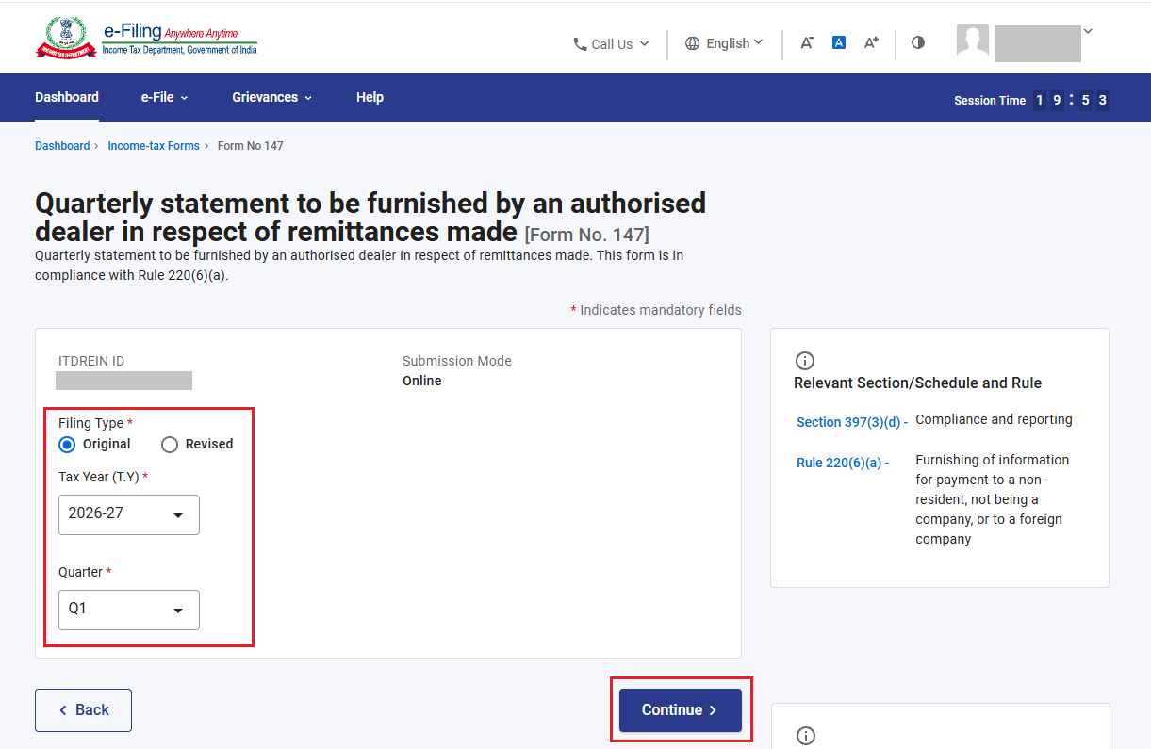Image resolution: width=1151 pixels, height=749 pixels.
Task: Click the globe language icon
Action: (x=693, y=43)
